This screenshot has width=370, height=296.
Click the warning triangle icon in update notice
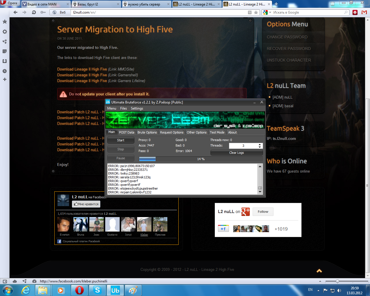pos(63,94)
